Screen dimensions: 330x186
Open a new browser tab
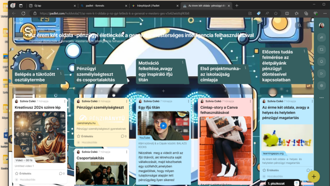pos(237,6)
